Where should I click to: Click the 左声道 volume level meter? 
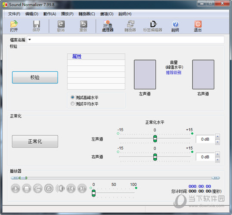tap(145, 74)
